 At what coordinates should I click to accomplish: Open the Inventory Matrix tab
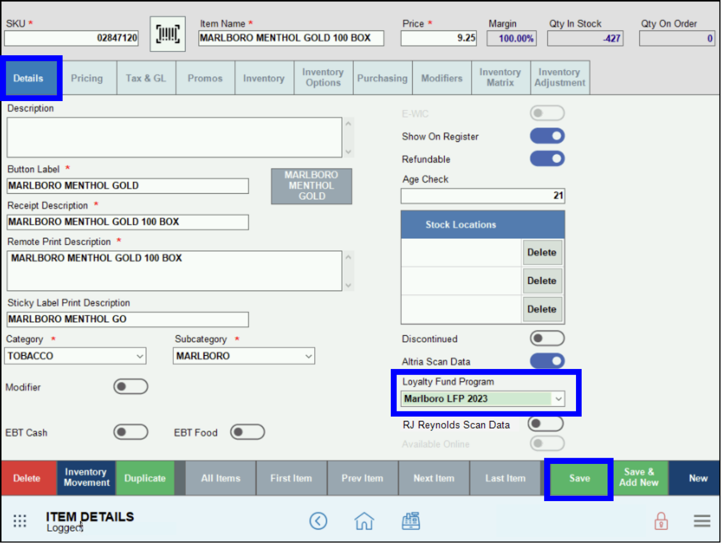[501, 78]
